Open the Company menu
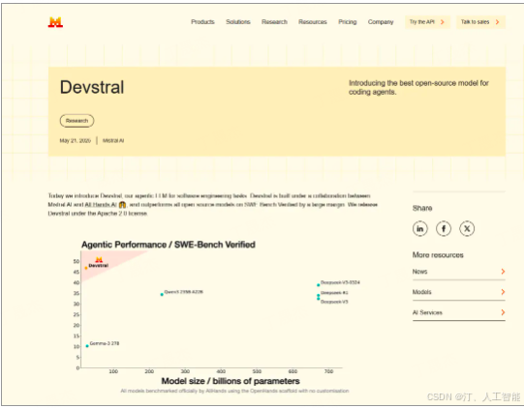Viewport: 524px width, 408px height. (x=381, y=22)
